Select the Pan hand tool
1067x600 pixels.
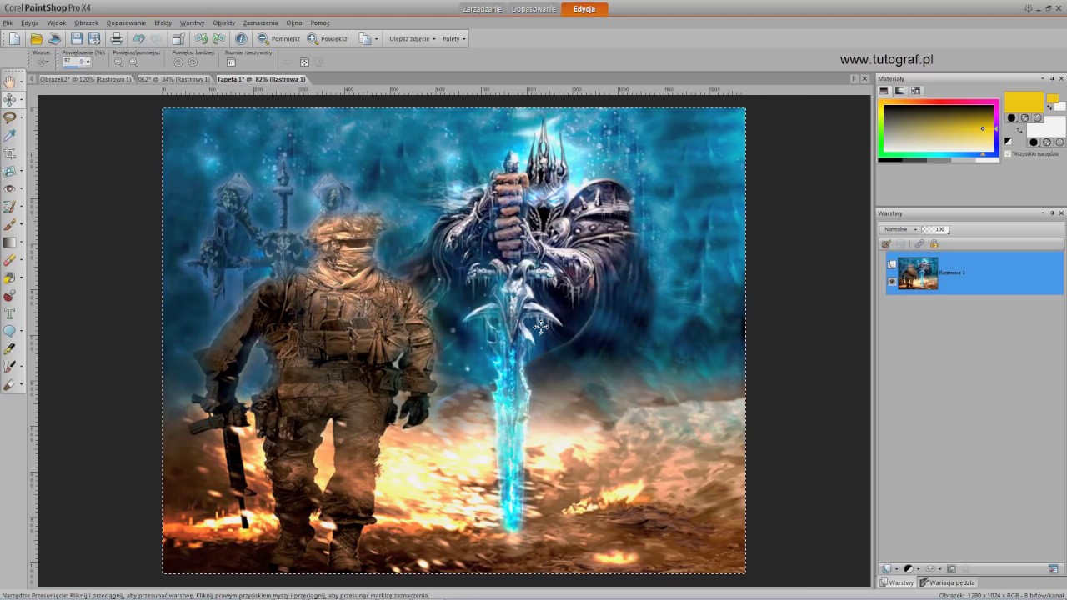click(x=10, y=82)
